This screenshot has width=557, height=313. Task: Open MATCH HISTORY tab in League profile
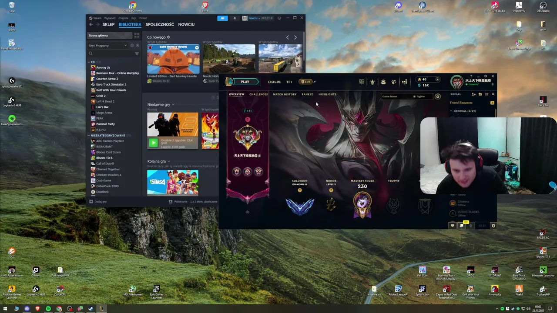[285, 94]
